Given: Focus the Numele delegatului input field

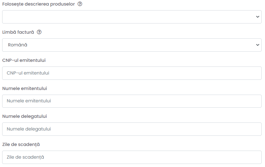Looking at the screenshot, I should point(132,129).
